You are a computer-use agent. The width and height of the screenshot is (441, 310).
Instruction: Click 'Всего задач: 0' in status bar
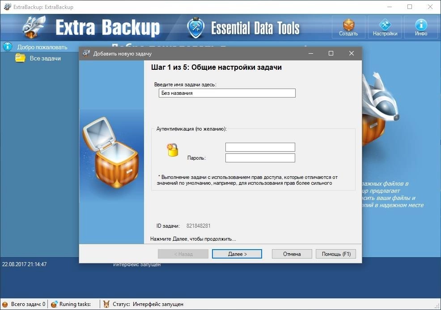[x=28, y=304]
